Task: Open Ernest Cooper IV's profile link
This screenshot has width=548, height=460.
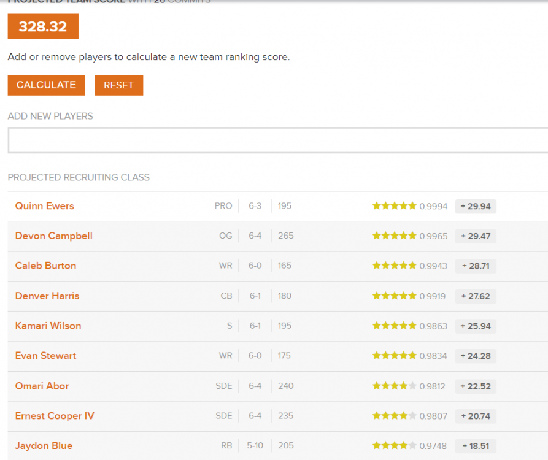Action: [55, 416]
